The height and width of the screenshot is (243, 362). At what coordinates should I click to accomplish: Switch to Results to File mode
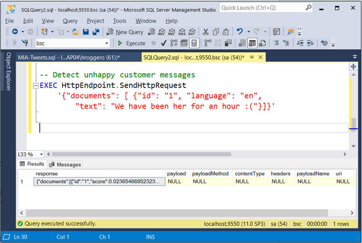pos(262,43)
